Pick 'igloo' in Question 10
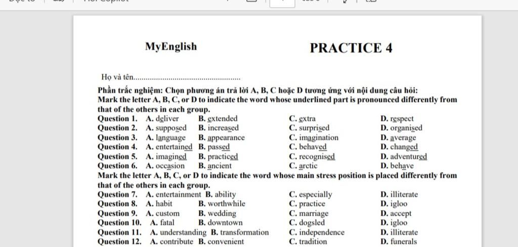Viewport: 518px width, 247px height. tap(399, 223)
